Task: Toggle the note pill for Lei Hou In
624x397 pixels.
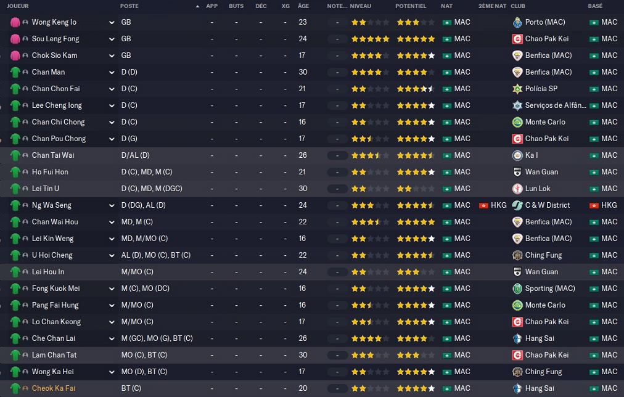Action: coord(337,272)
